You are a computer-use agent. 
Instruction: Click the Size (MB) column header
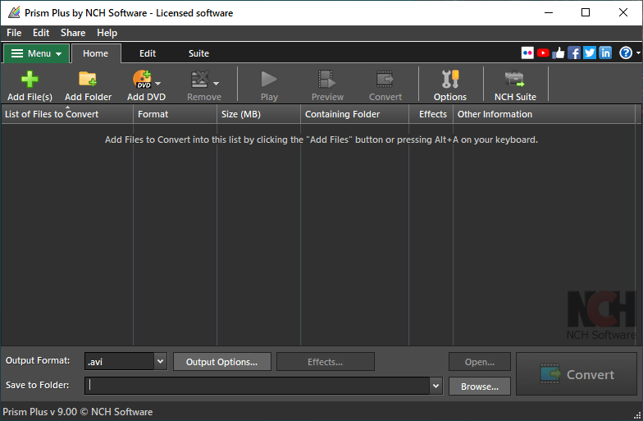coord(259,114)
